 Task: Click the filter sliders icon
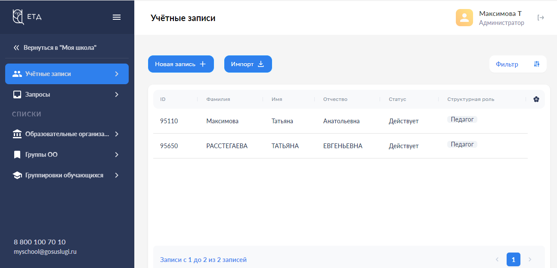pos(536,64)
